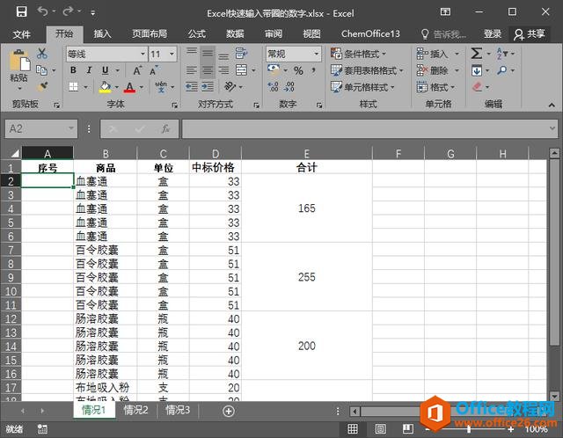The image size is (563, 438).
Task: Click the Cut scissors icon
Action: point(42,54)
